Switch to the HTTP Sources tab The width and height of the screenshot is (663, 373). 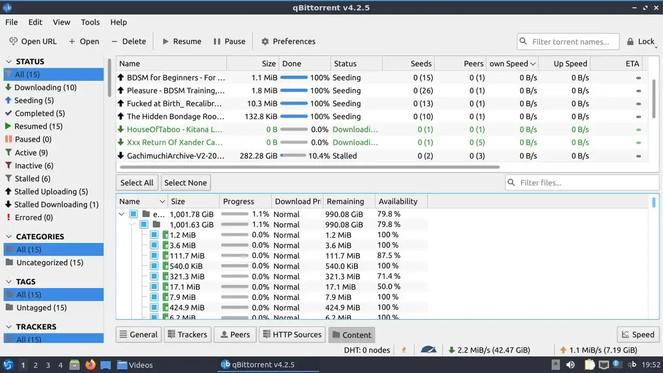click(292, 335)
